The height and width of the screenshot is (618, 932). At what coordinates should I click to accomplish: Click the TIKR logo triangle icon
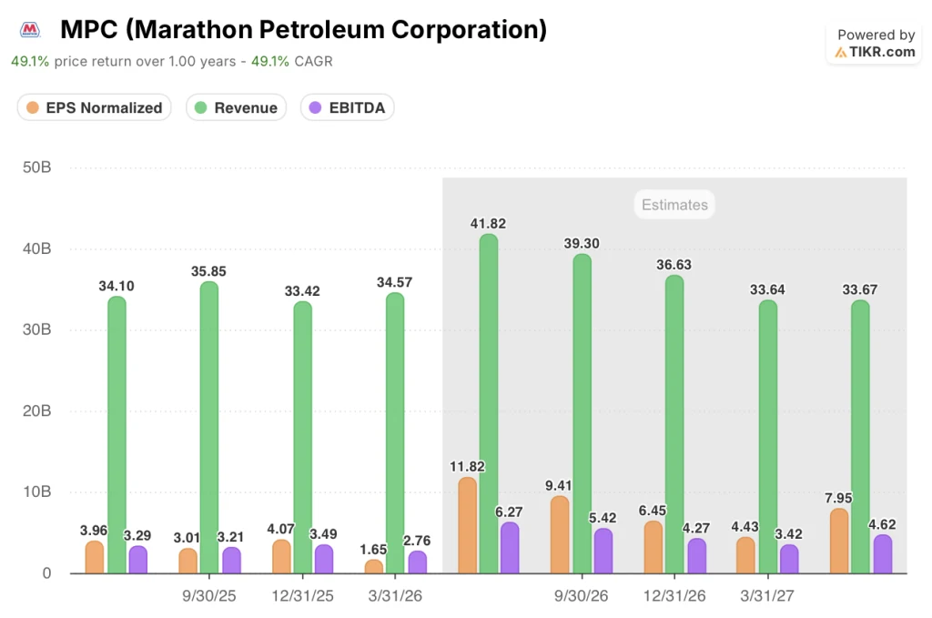click(840, 53)
